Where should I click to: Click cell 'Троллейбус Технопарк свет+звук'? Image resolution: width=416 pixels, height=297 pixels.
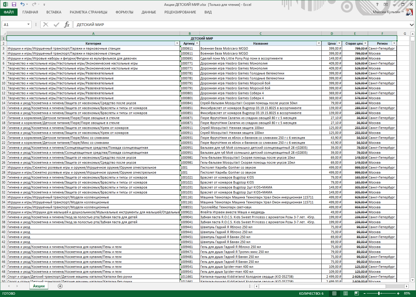[x=261, y=207]
